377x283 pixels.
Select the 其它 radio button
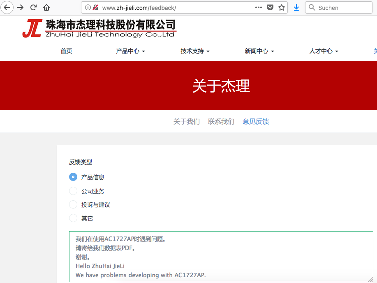point(73,218)
